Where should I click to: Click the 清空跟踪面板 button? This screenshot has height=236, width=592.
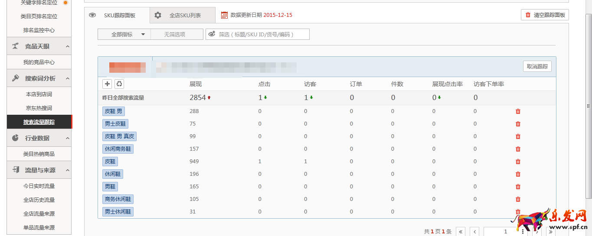545,15
